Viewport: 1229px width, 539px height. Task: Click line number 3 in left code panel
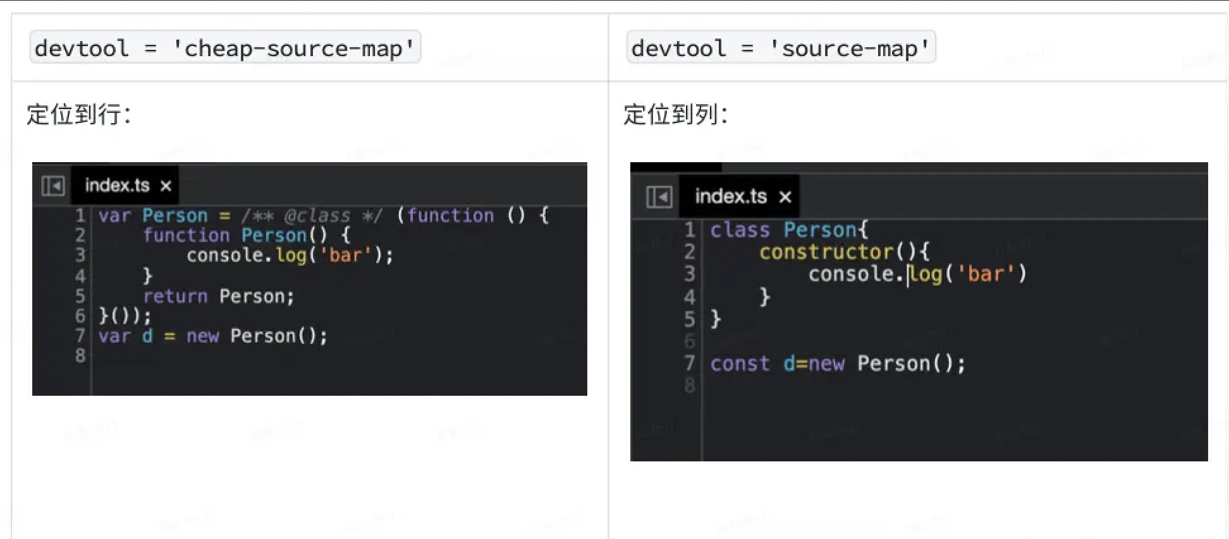coord(80,256)
